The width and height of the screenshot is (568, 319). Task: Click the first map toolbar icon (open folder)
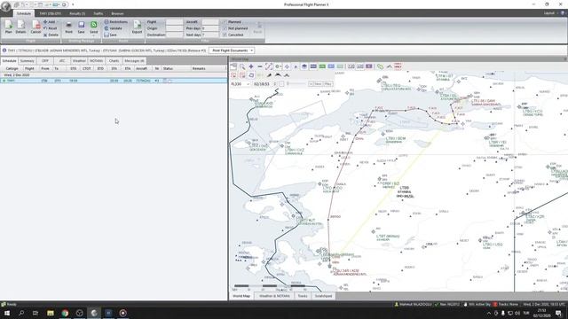pyautogui.click(x=233, y=66)
